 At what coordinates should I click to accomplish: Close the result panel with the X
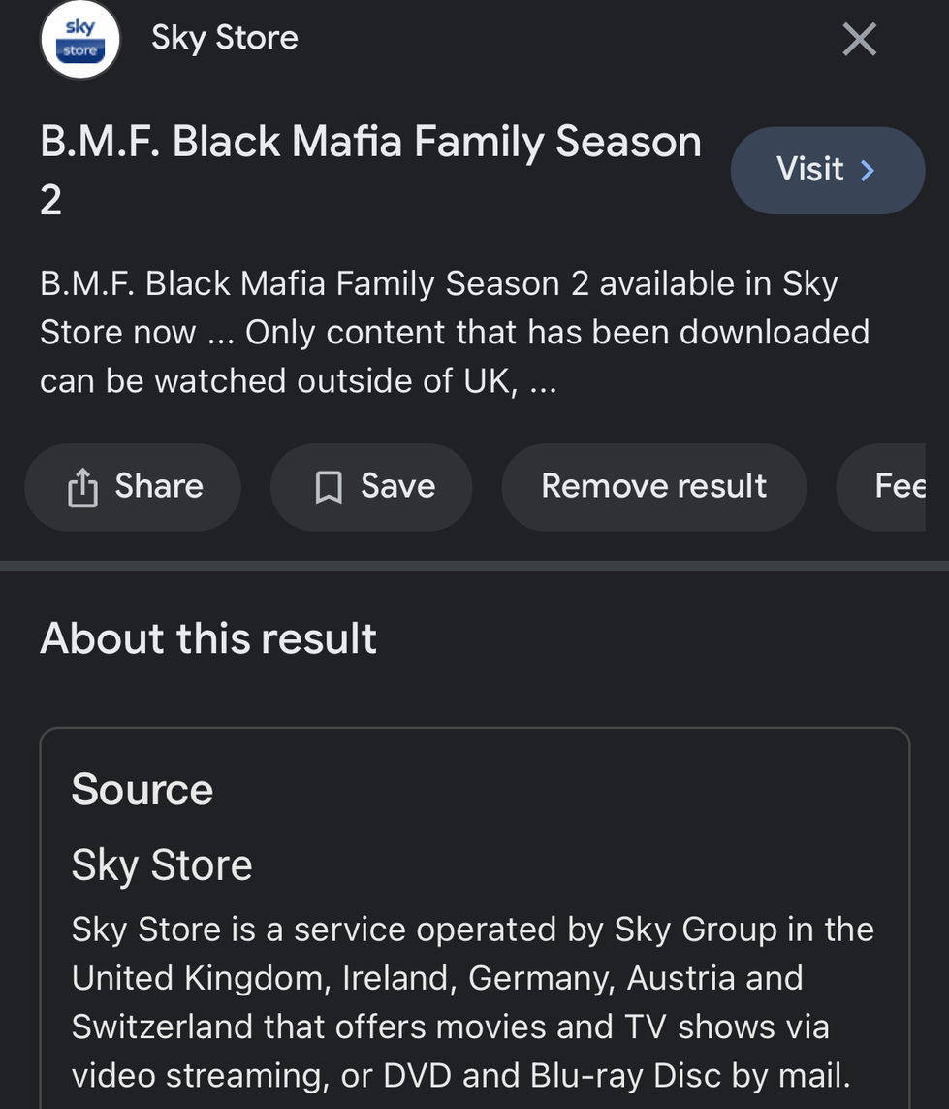pos(859,39)
